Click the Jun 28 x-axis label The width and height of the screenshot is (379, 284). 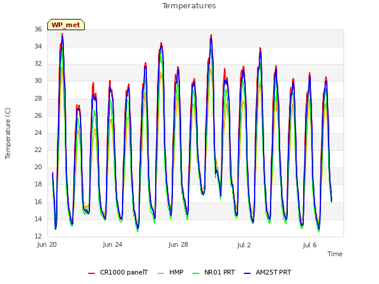(x=178, y=244)
